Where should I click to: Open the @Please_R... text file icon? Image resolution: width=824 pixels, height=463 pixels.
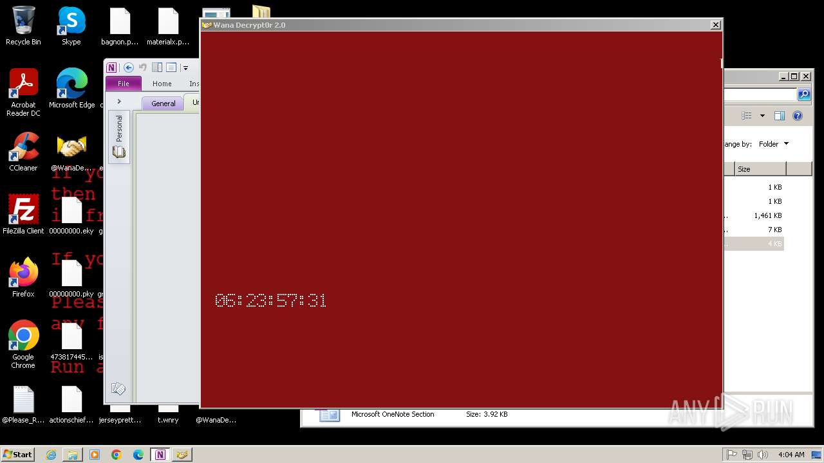pos(23,404)
